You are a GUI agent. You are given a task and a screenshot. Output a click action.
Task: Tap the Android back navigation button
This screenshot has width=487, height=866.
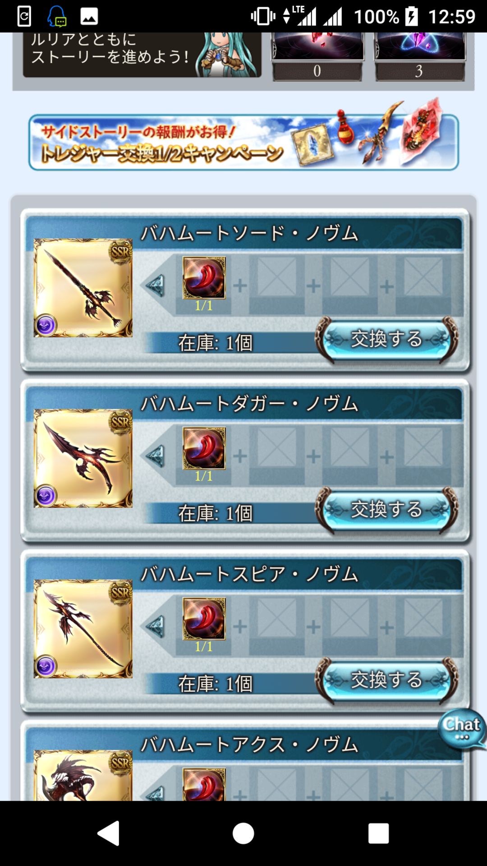click(x=109, y=833)
